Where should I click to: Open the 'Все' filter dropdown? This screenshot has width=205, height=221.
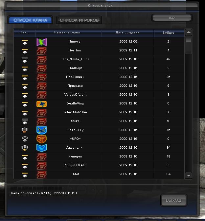(x=172, y=18)
